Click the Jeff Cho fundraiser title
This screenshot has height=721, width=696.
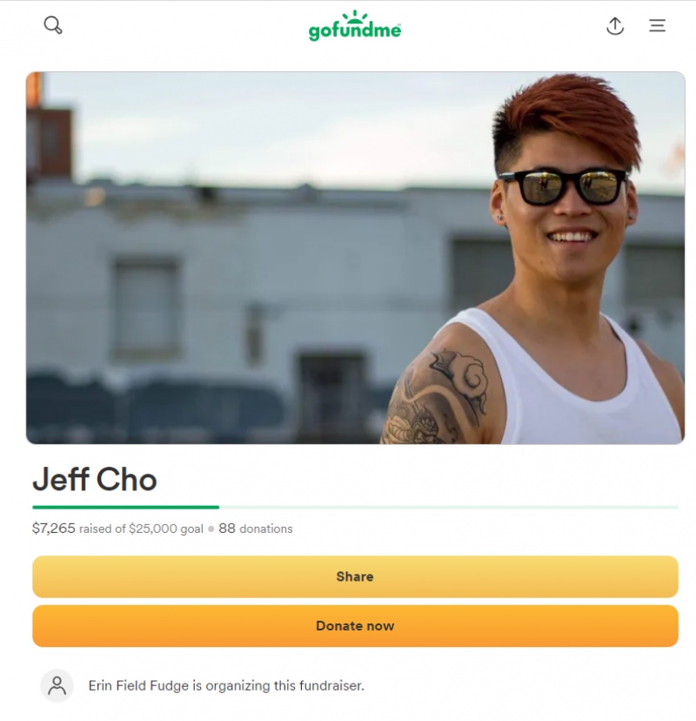[x=95, y=480]
